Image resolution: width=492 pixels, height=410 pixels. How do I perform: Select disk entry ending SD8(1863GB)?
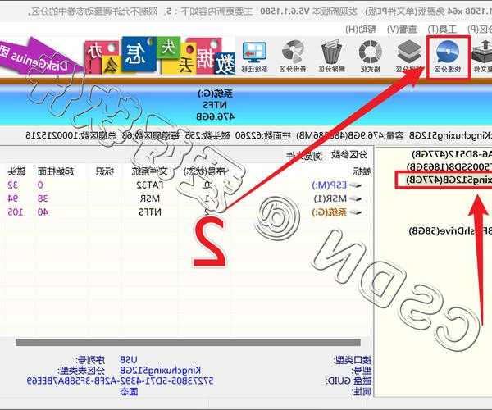point(449,167)
